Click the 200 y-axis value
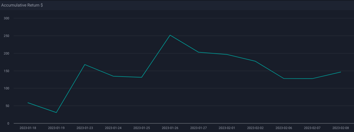Image resolution: width=354 pixels, height=132 pixels. tap(7, 53)
